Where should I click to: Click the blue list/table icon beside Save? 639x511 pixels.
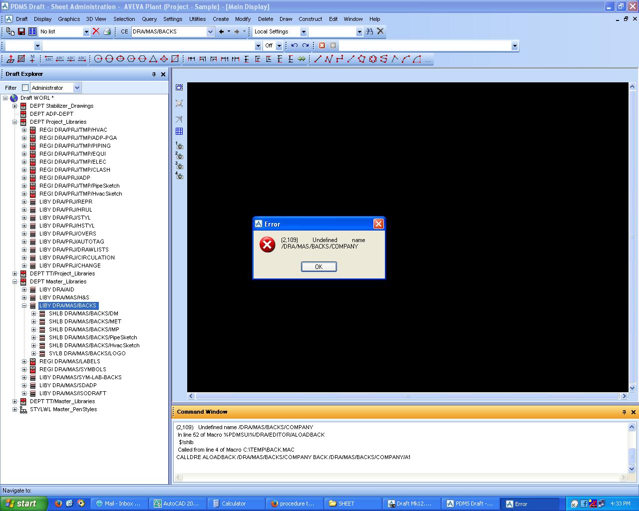point(32,31)
